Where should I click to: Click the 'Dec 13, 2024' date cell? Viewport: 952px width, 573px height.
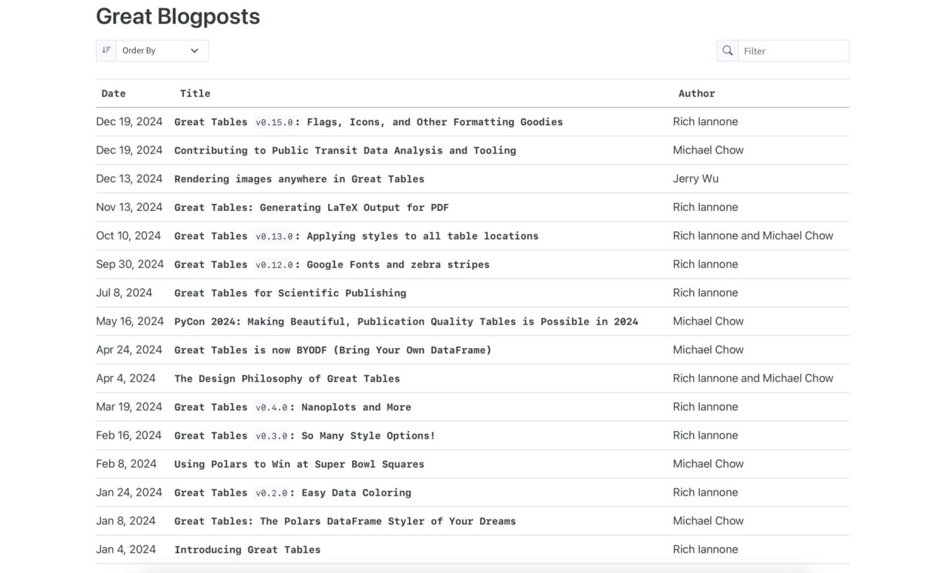129,178
